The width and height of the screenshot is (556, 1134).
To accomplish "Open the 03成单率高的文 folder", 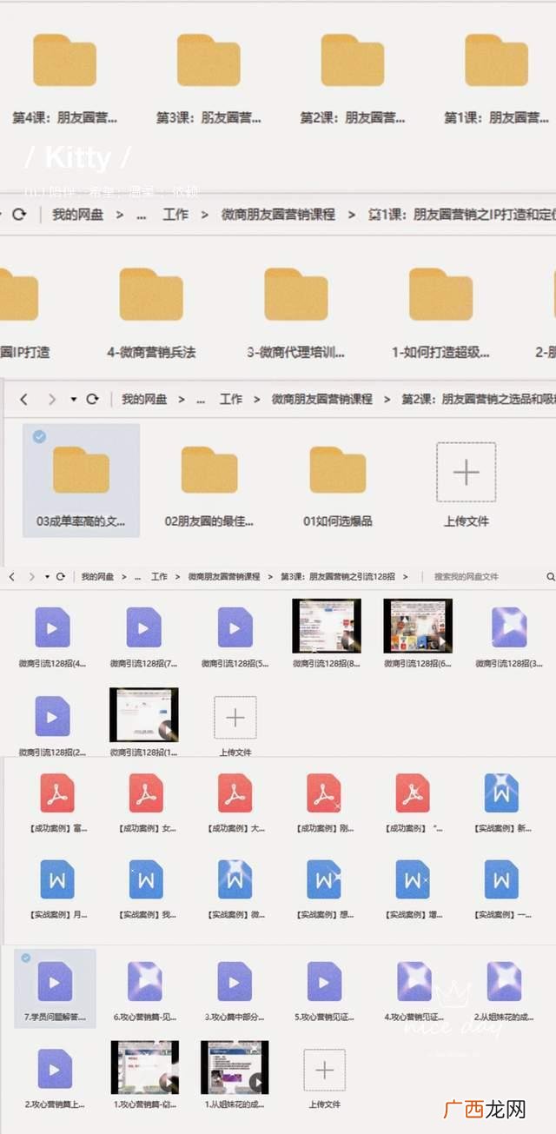I will 81,470.
